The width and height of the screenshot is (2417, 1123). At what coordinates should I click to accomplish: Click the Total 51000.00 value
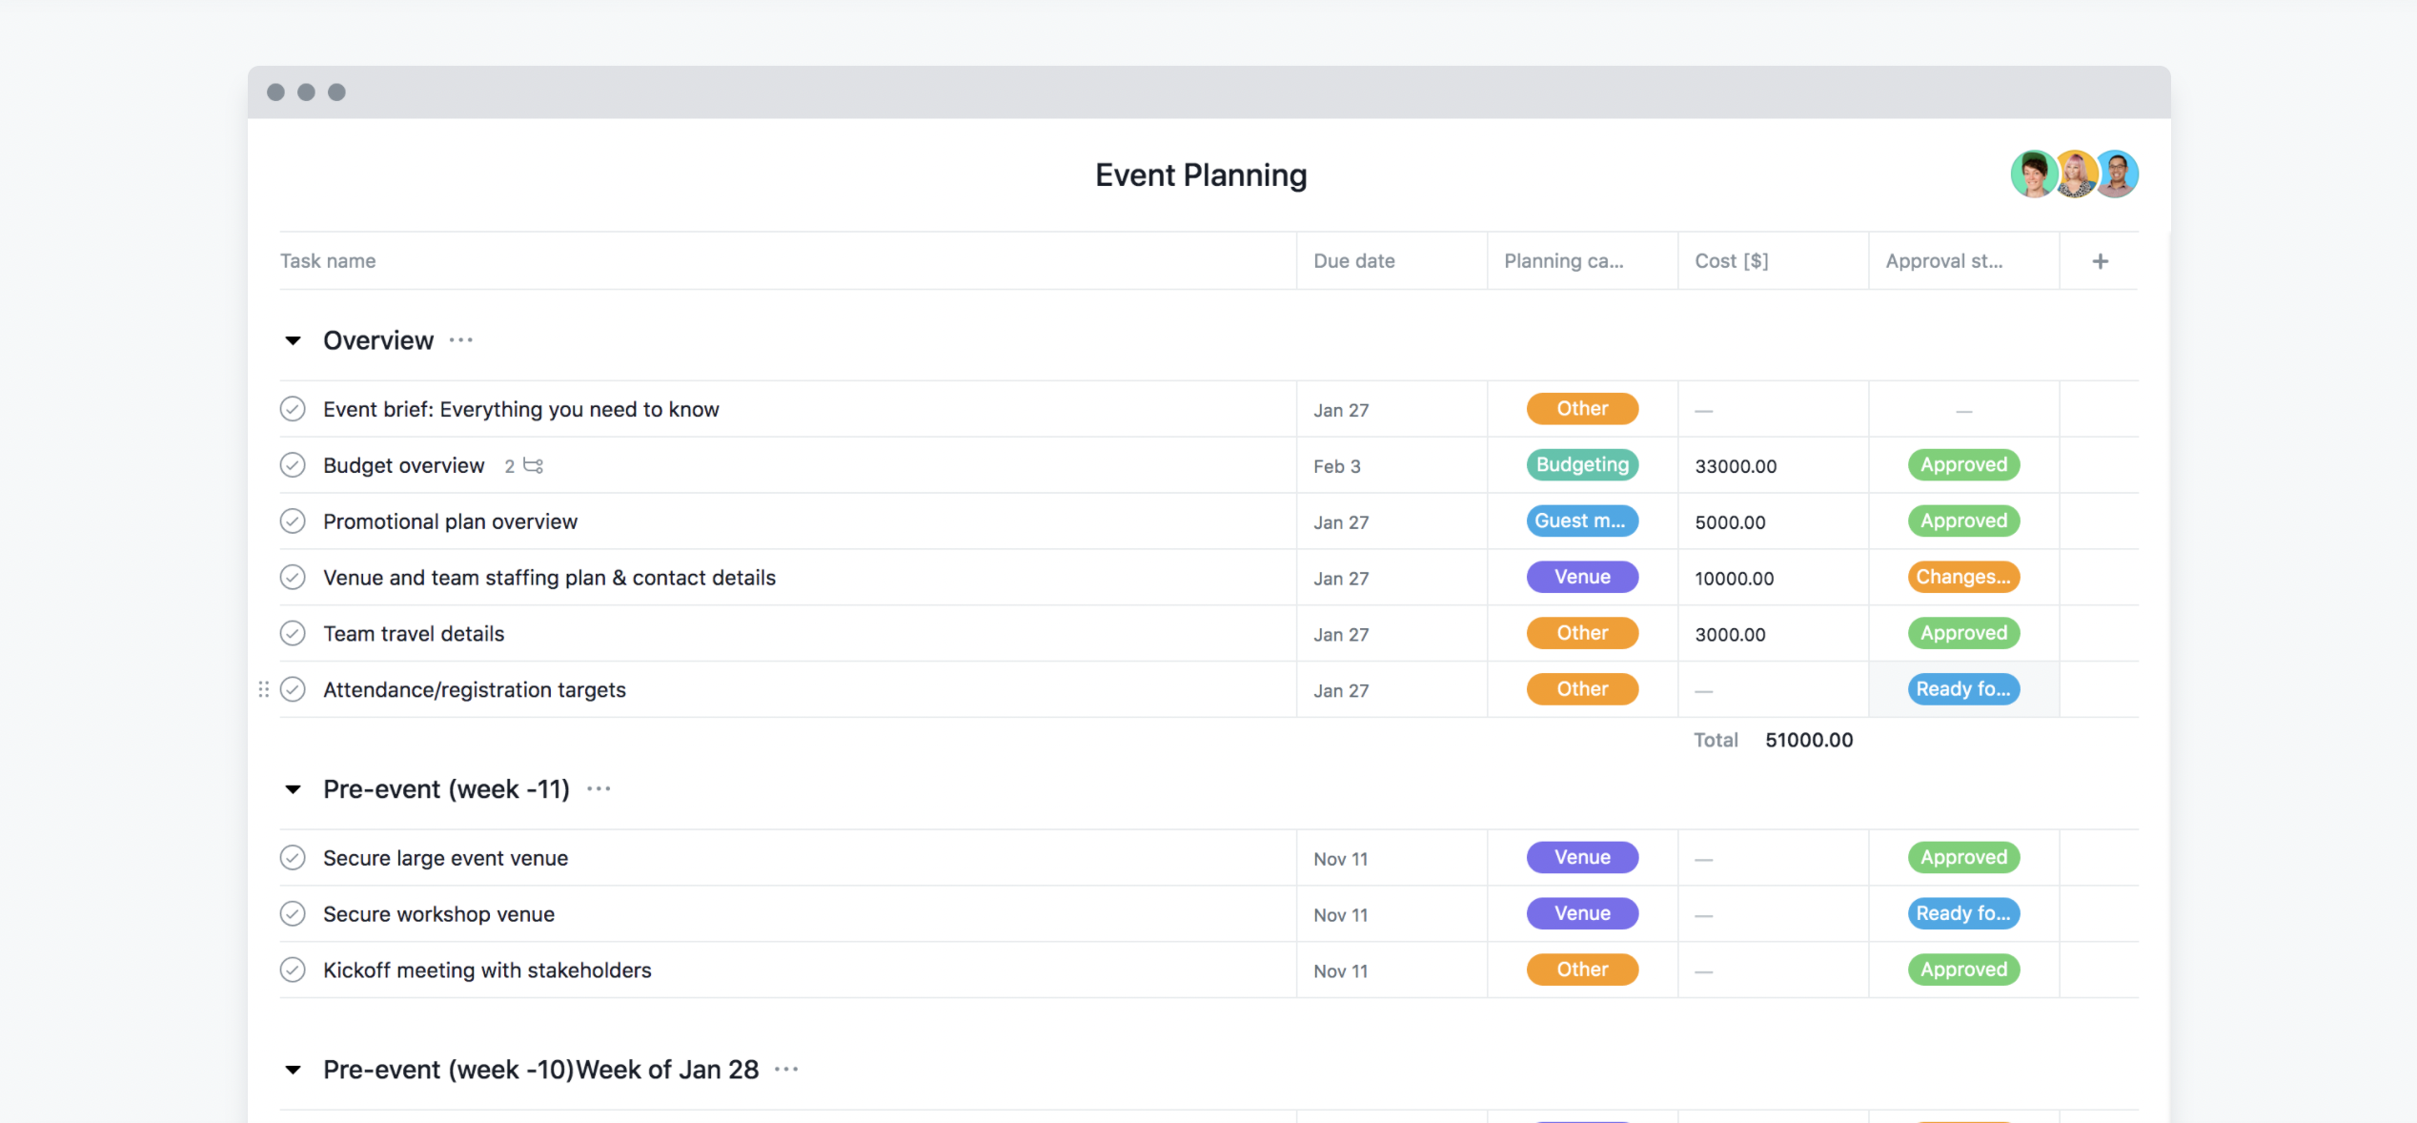(1809, 740)
